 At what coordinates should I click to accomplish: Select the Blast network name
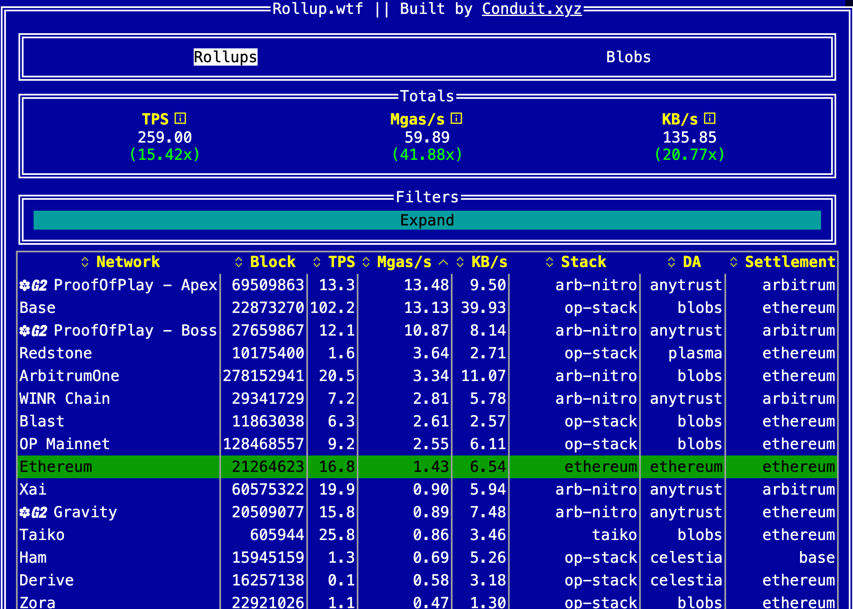point(42,421)
